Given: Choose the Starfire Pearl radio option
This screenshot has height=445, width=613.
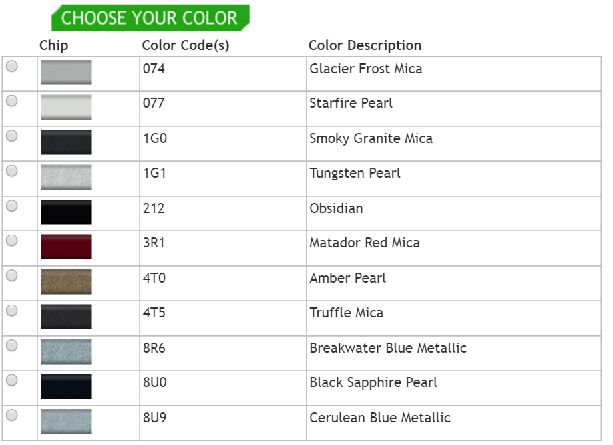Looking at the screenshot, I should 12,101.
